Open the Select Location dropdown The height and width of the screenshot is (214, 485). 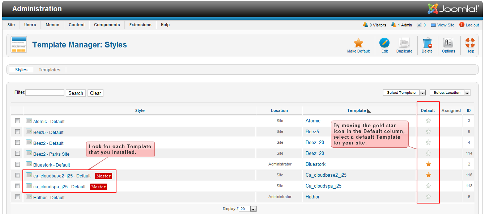[450, 93]
